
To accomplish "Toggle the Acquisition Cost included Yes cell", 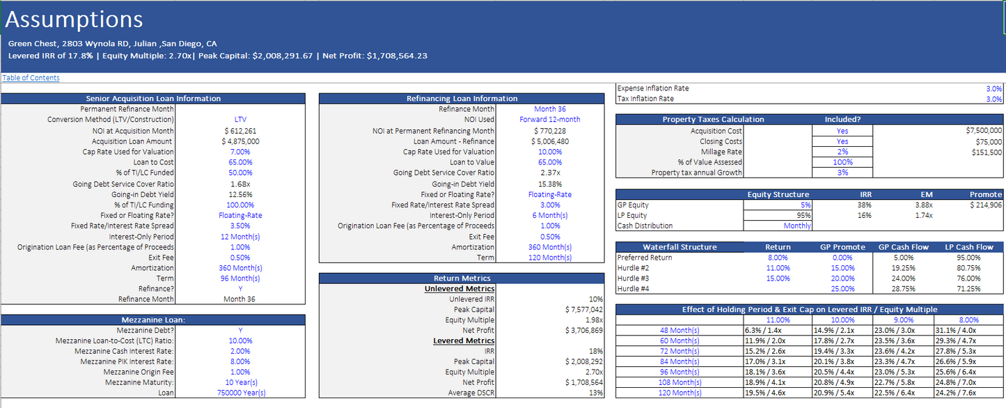I will click(842, 130).
